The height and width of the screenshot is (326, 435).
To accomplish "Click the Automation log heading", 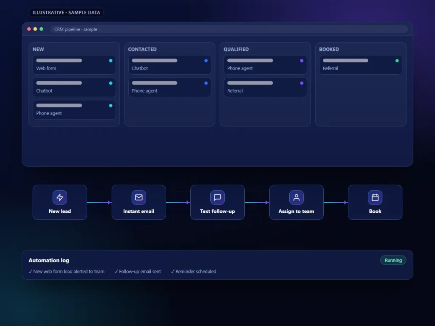I will (x=49, y=260).
